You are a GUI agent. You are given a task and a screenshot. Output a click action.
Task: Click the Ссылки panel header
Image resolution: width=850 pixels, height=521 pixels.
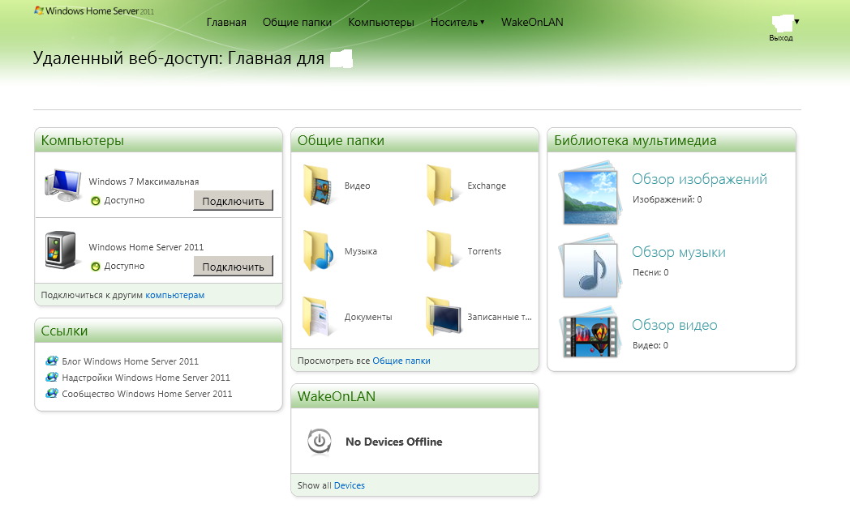pos(158,331)
